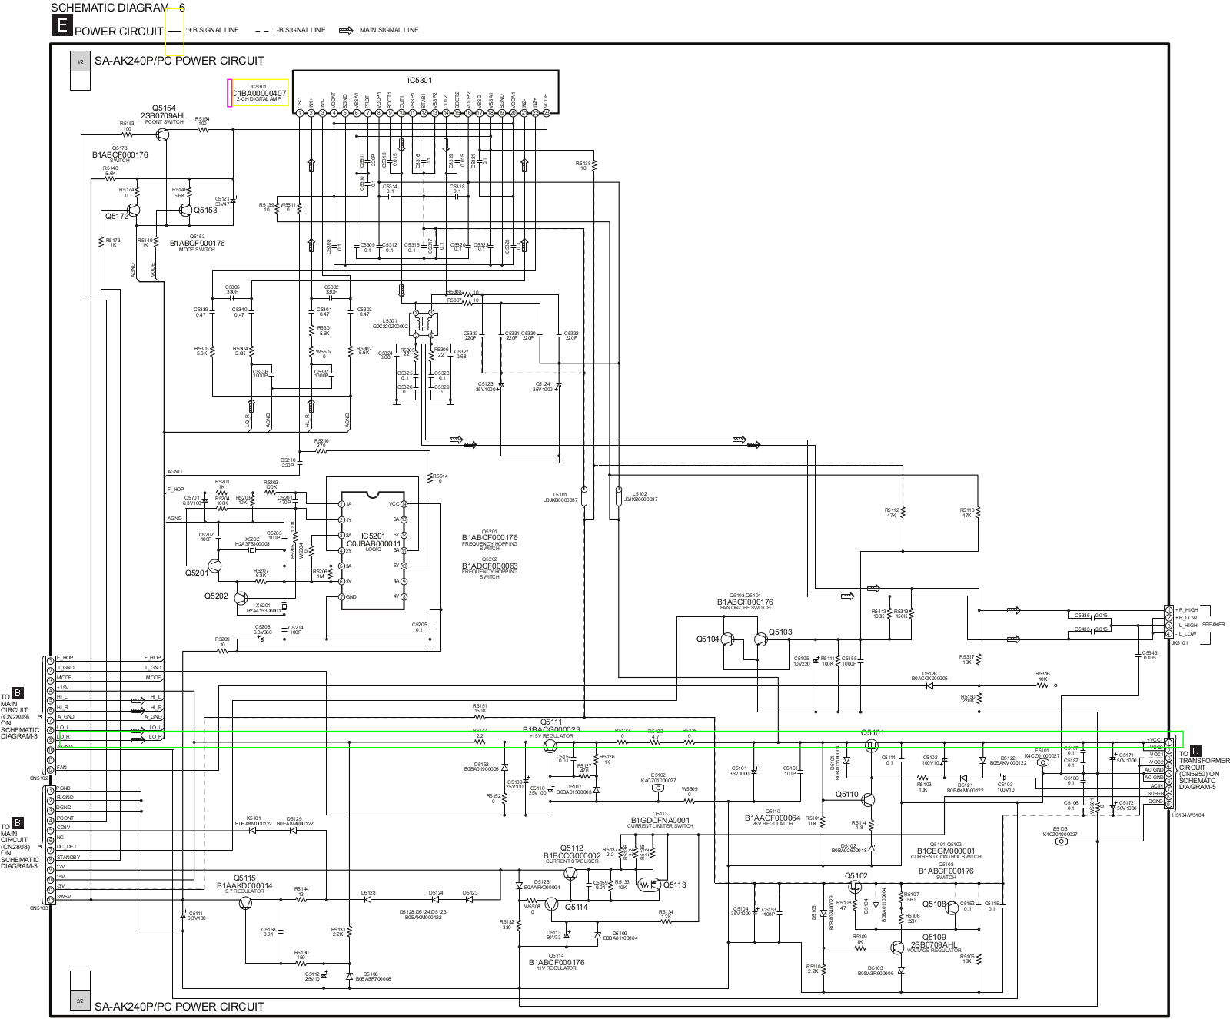1230x1019 pixels.
Task: Click the L5101 inductor symbol
Action: pos(583,496)
